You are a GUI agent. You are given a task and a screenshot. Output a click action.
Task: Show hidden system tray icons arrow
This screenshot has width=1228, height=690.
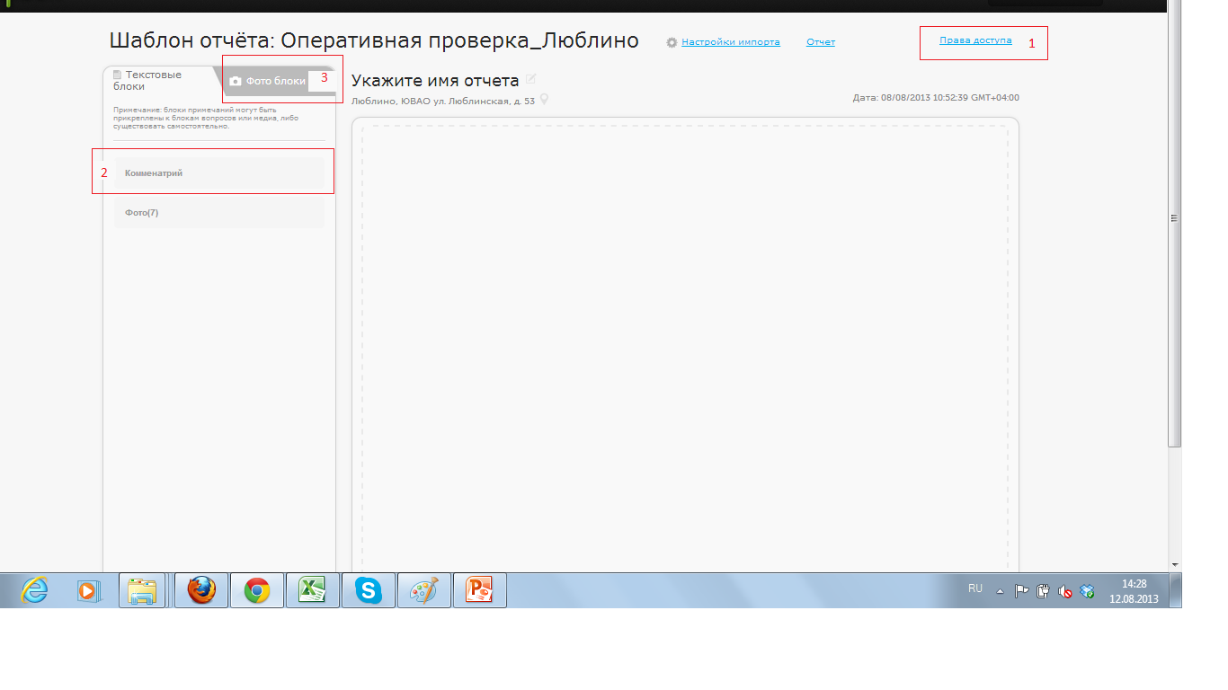click(1000, 591)
